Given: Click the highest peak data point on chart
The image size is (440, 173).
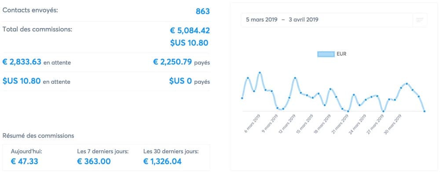Looking at the screenshot, I should pyautogui.click(x=260, y=73).
